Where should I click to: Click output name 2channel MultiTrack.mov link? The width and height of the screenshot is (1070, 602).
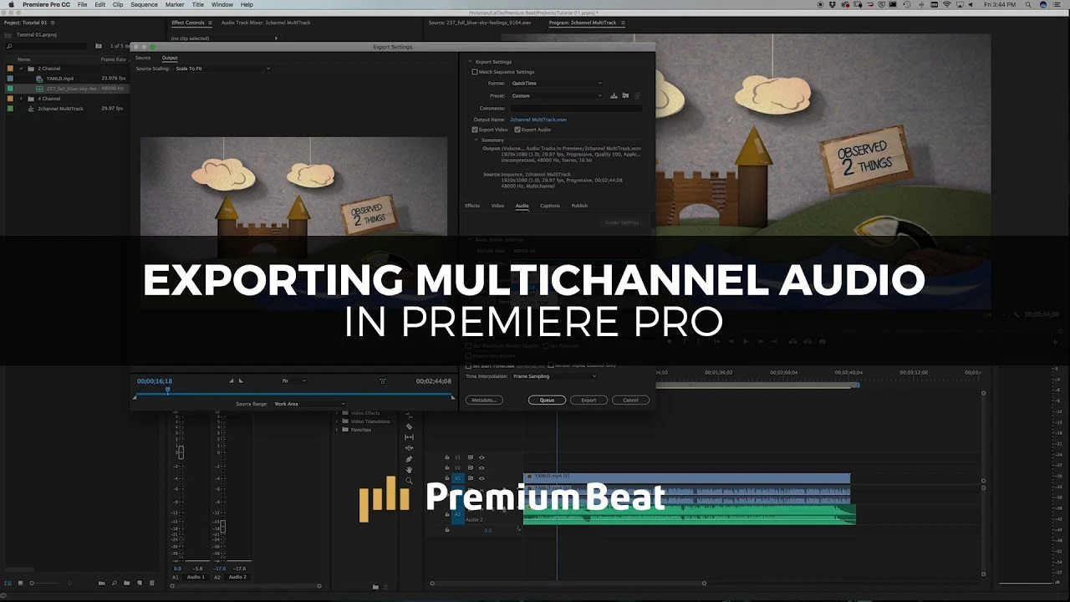pos(538,120)
